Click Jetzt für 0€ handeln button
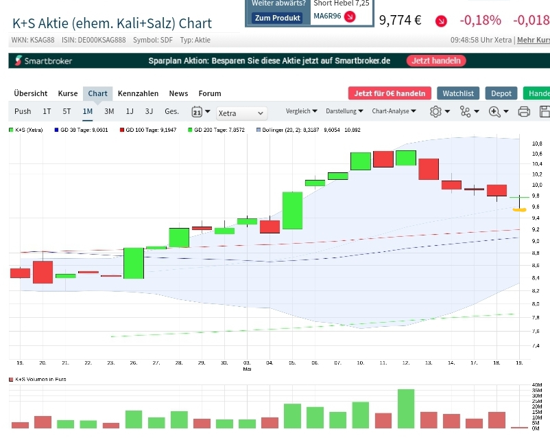 (390, 93)
